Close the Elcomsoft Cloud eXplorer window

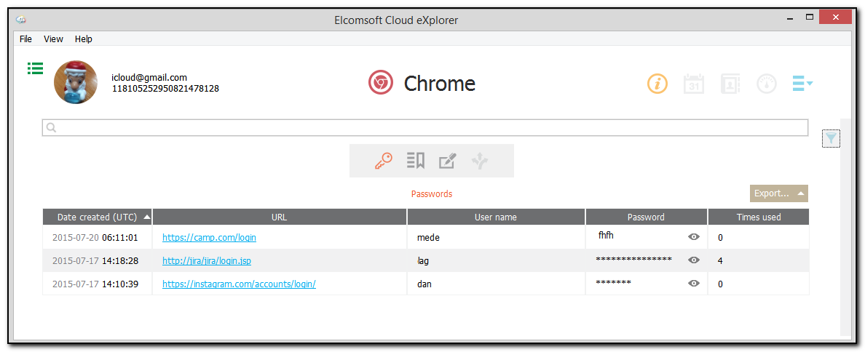click(x=837, y=17)
